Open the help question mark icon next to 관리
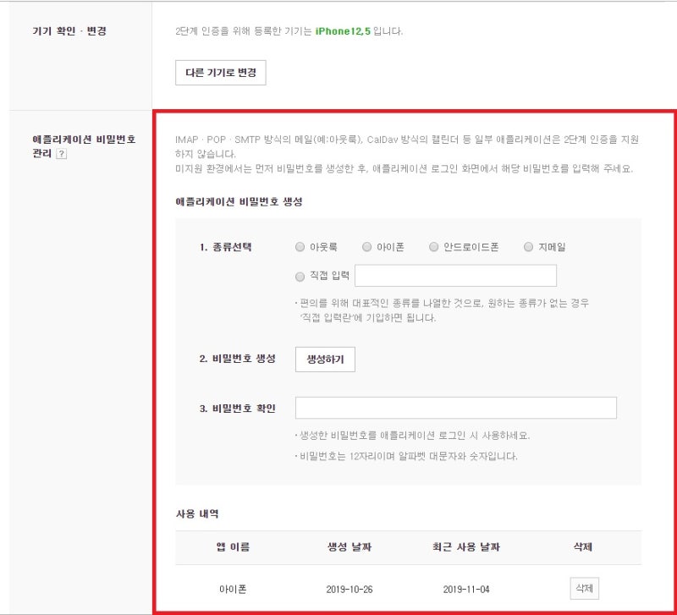Viewport: 677px width, 615px height. pos(61,154)
